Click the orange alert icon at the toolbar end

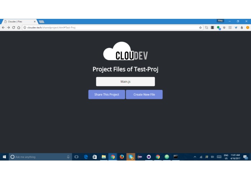tap(248, 28)
